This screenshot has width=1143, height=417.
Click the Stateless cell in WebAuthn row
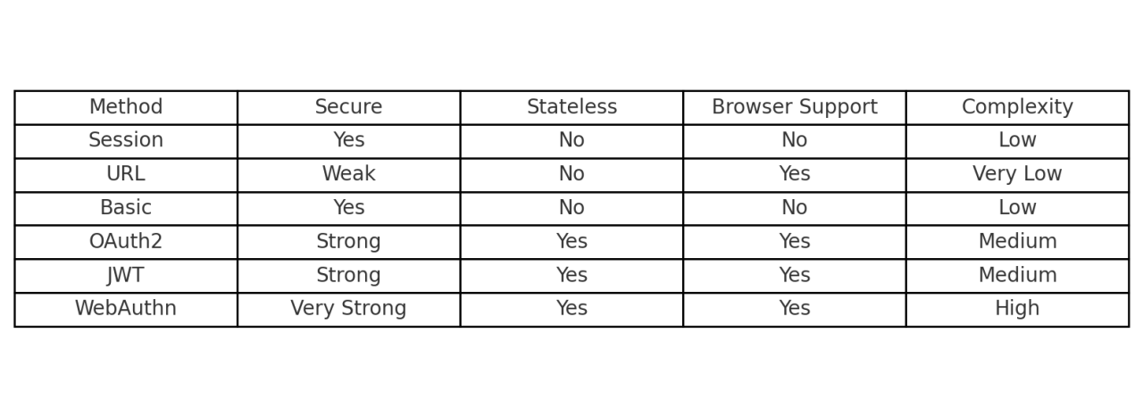tap(571, 309)
